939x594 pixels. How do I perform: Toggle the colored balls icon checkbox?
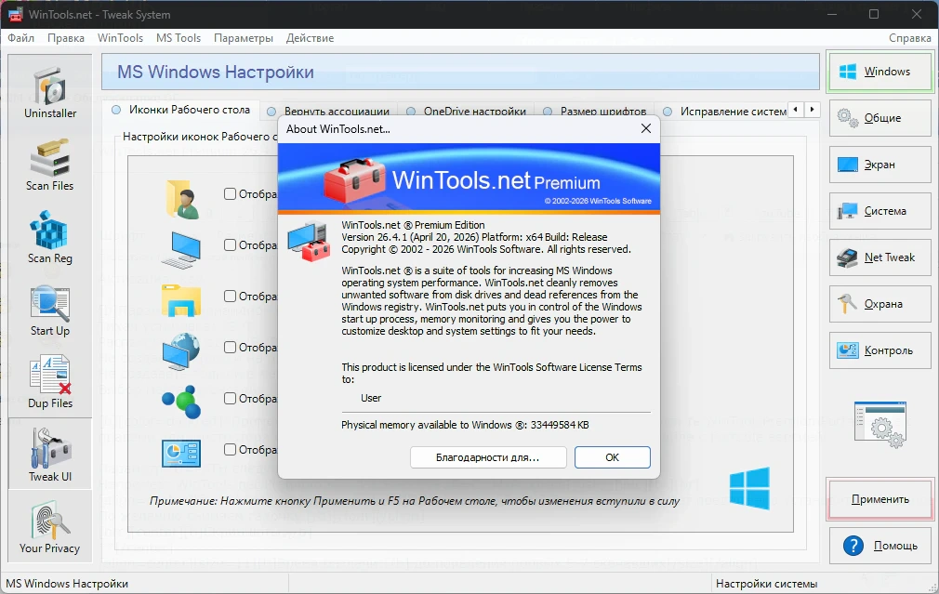pos(230,398)
